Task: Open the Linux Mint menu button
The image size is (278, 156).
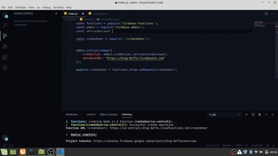Action: [x=4, y=152]
